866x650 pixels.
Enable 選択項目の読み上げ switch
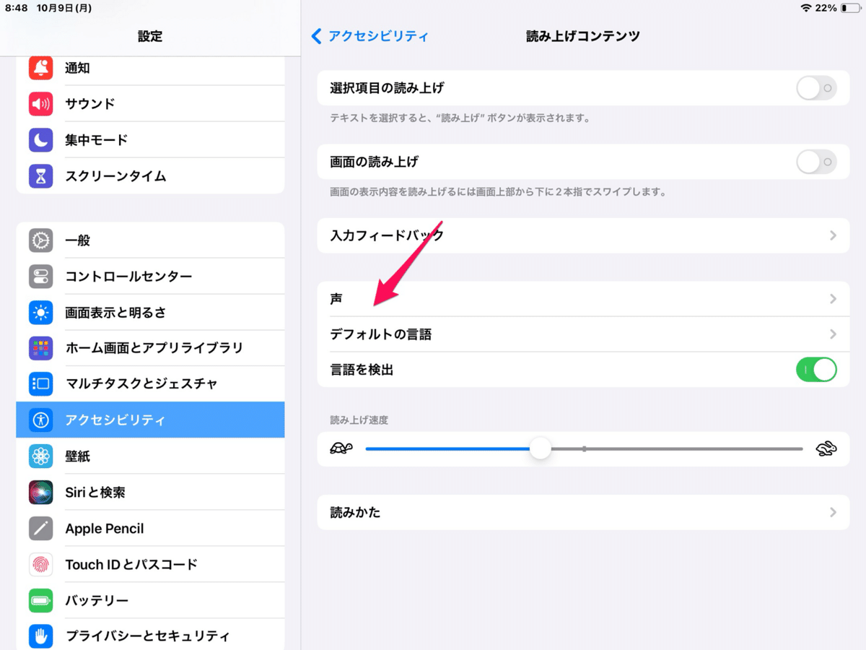tap(817, 88)
